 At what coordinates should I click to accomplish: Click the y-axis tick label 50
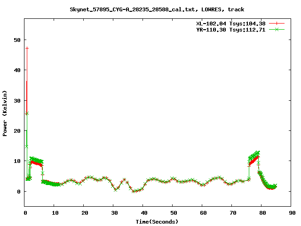[17, 40]
